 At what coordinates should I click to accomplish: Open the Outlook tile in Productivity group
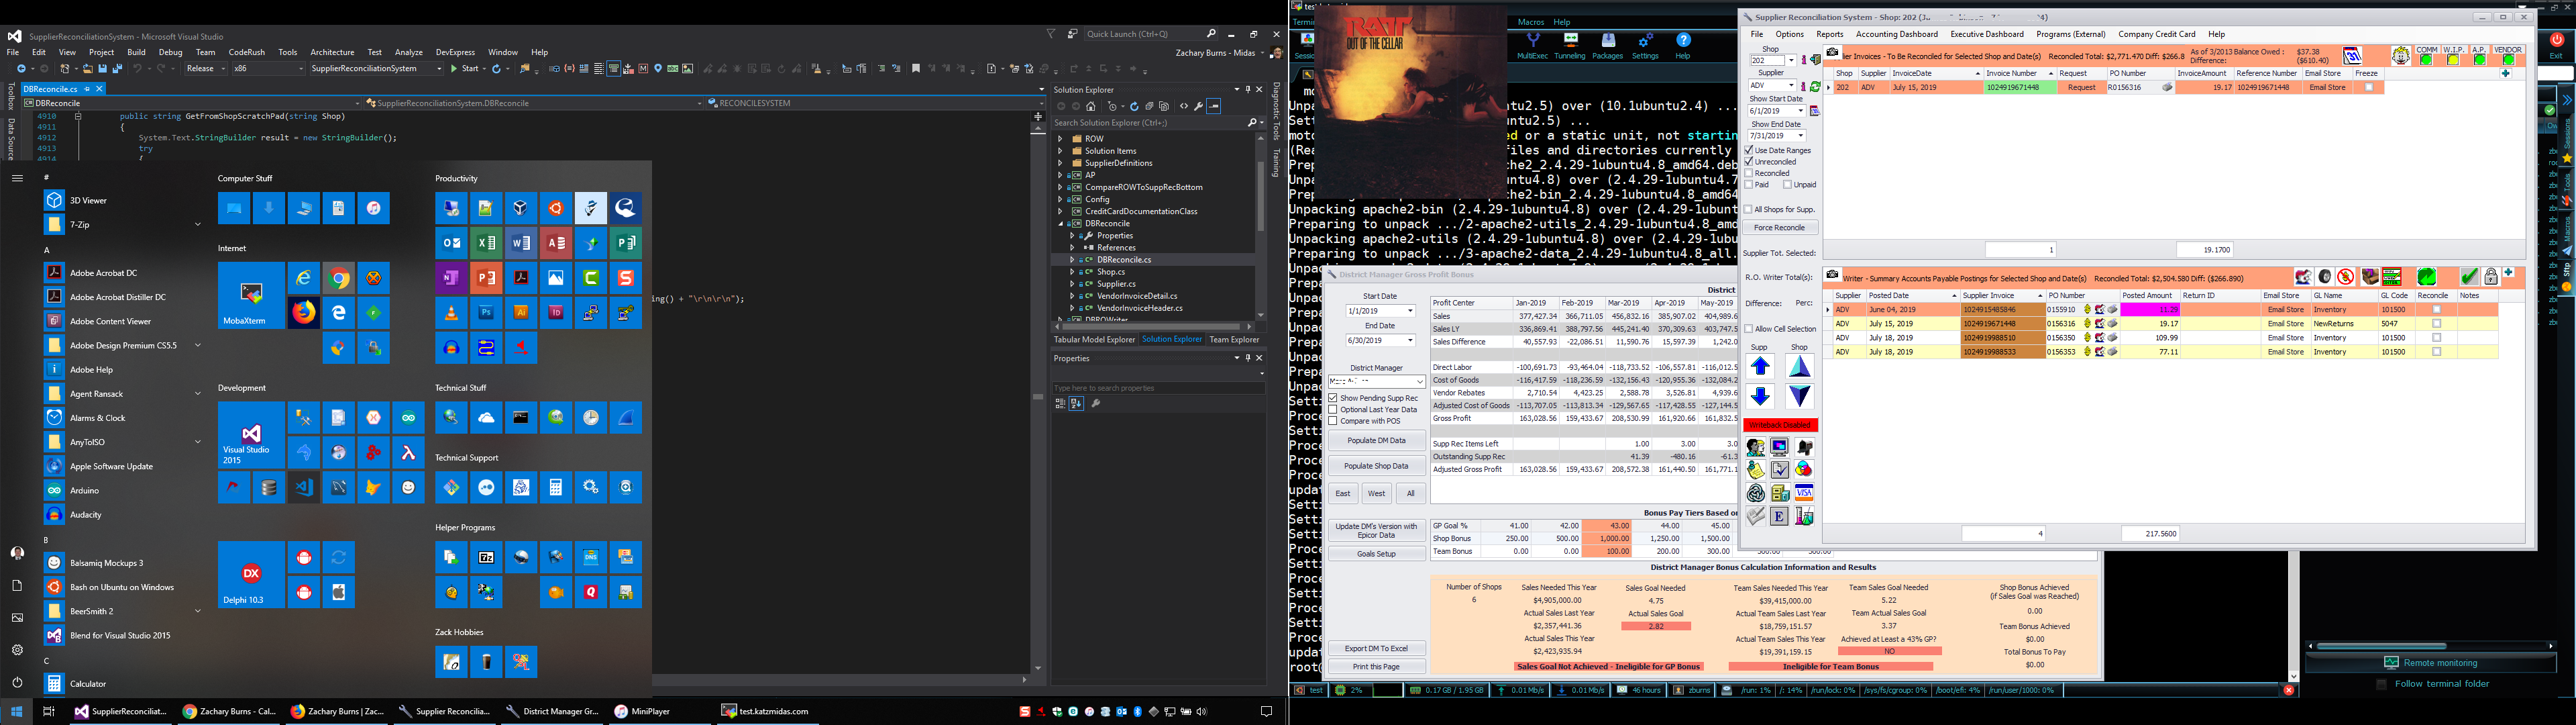[x=451, y=243]
